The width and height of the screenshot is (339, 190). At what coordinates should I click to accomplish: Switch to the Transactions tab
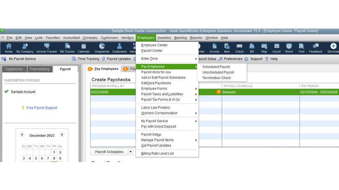(x=40, y=69)
